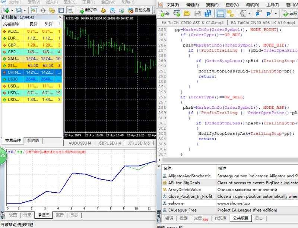This screenshot has height=228, width=298.
Task: Open the 调试(D) debug menu
Action: tap(253, 5)
